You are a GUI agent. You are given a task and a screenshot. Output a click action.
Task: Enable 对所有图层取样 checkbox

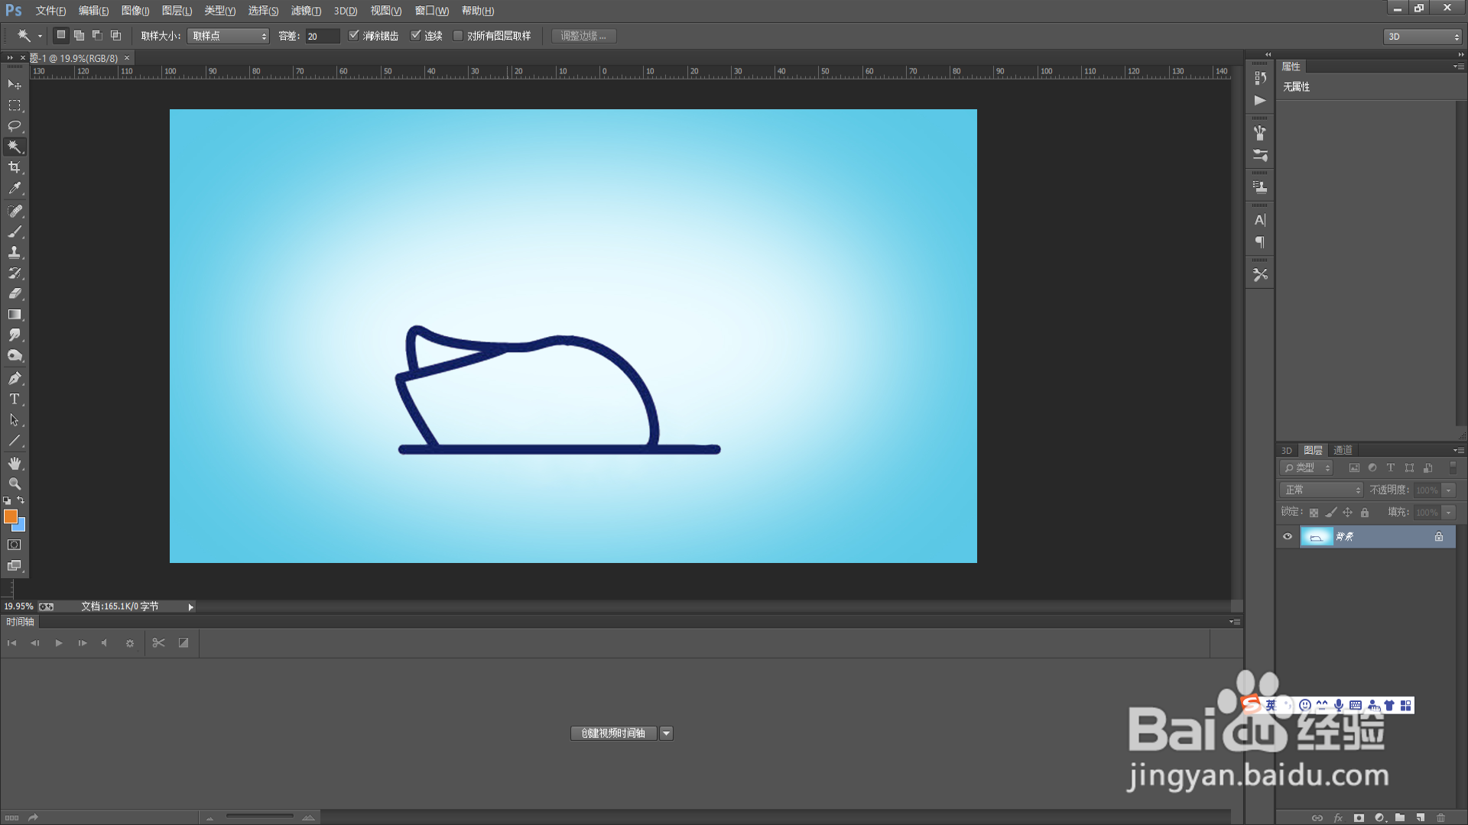click(458, 36)
